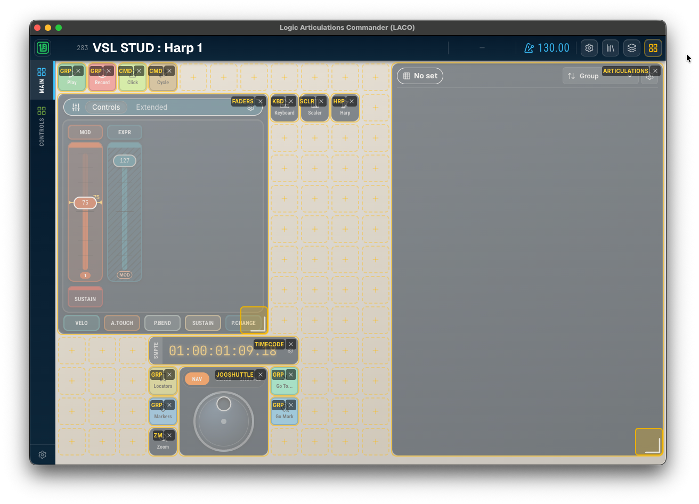Toggle the P.CHANGE button
The width and height of the screenshot is (699, 504).
pos(243,323)
